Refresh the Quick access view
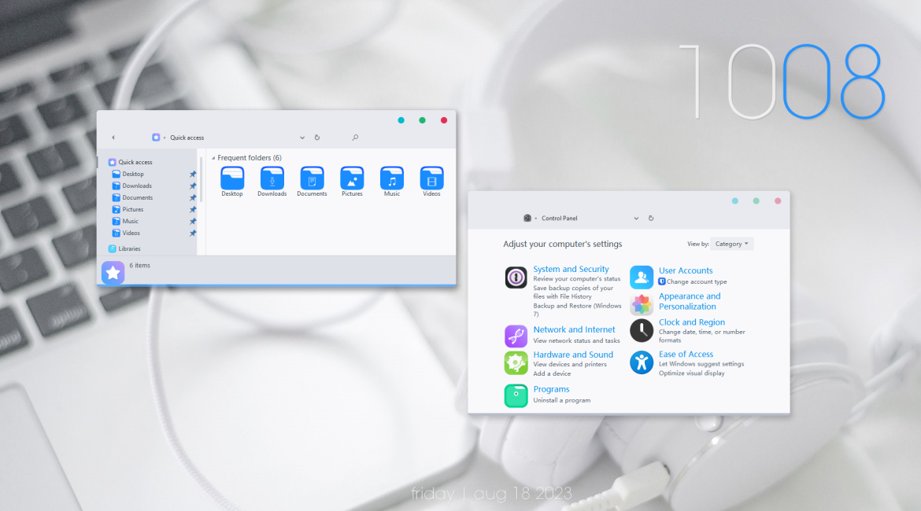Screen dimensions: 921x511 pos(317,138)
